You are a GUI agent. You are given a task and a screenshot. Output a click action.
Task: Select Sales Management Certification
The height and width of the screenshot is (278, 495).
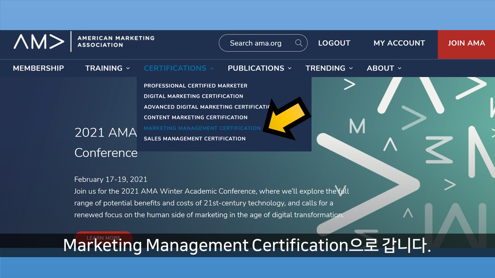coord(195,139)
